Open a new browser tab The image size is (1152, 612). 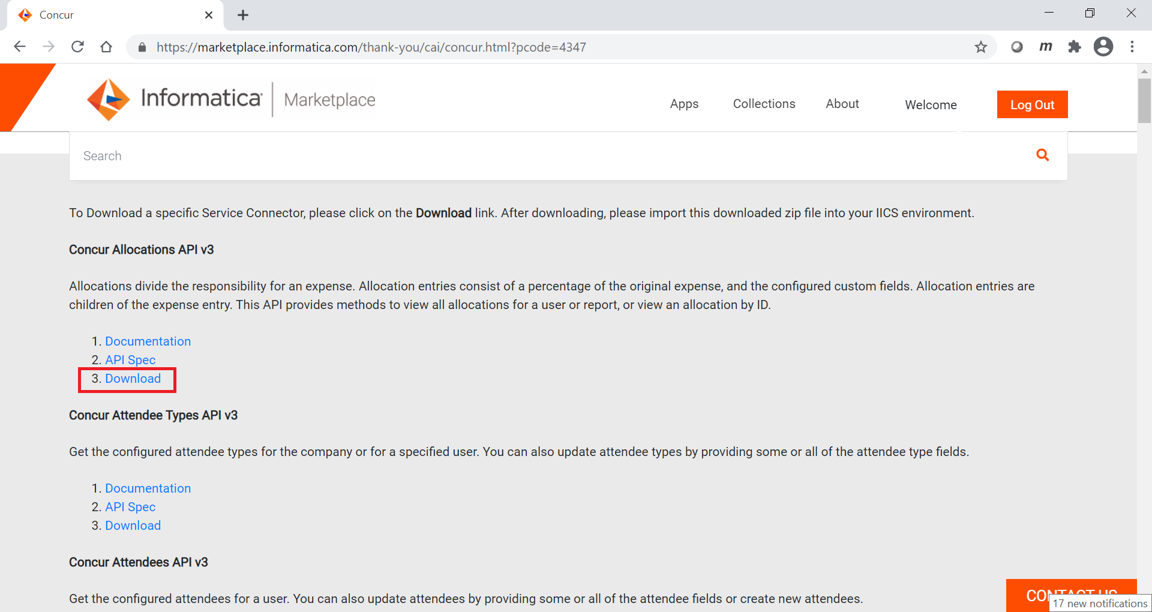tap(243, 15)
